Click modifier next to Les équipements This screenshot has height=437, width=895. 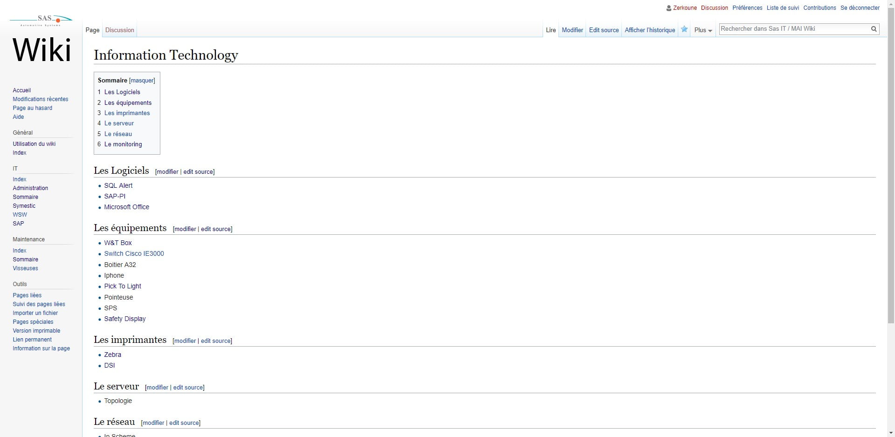185,229
